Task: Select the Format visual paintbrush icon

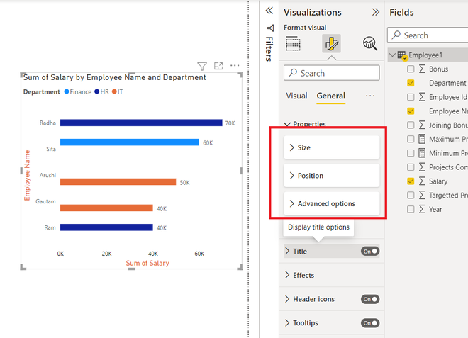Action: click(x=331, y=43)
